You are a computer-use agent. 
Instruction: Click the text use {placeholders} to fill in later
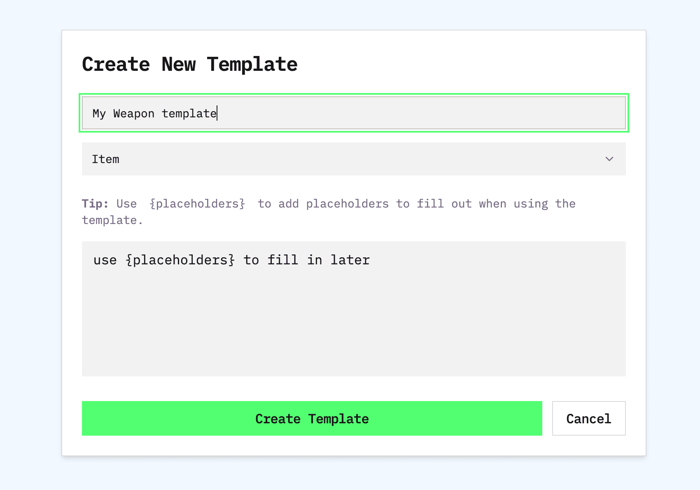231,259
